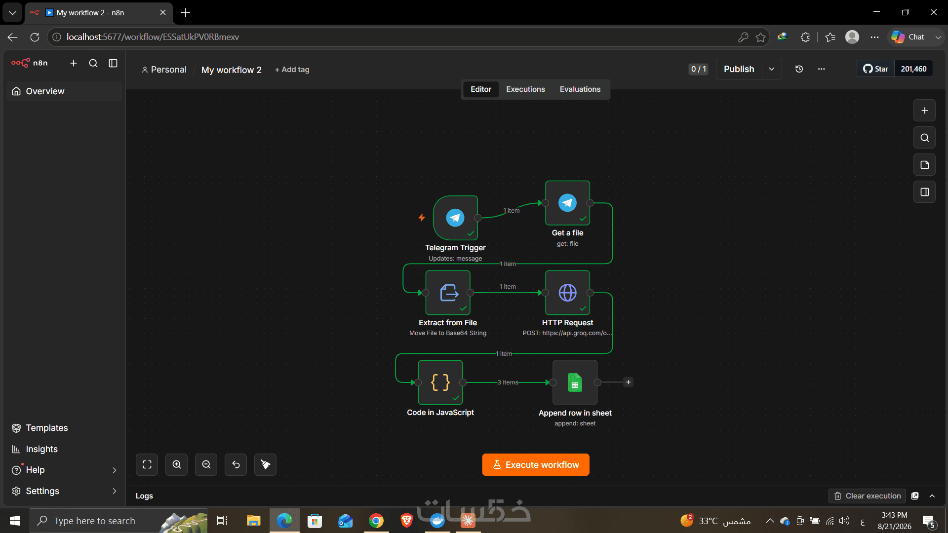Switch to the Executions tab
This screenshot has width=948, height=533.
(525, 89)
